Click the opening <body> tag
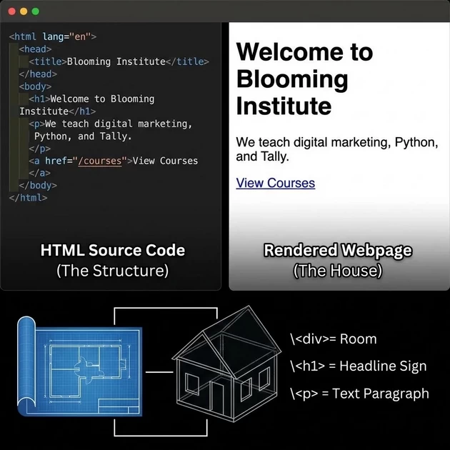This screenshot has height=450, width=450. [35, 86]
